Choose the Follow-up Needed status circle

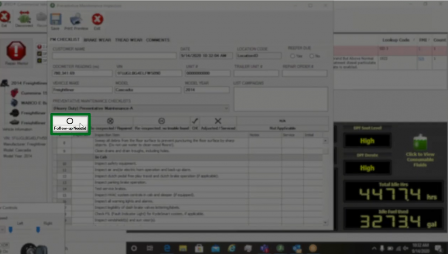coord(70,121)
